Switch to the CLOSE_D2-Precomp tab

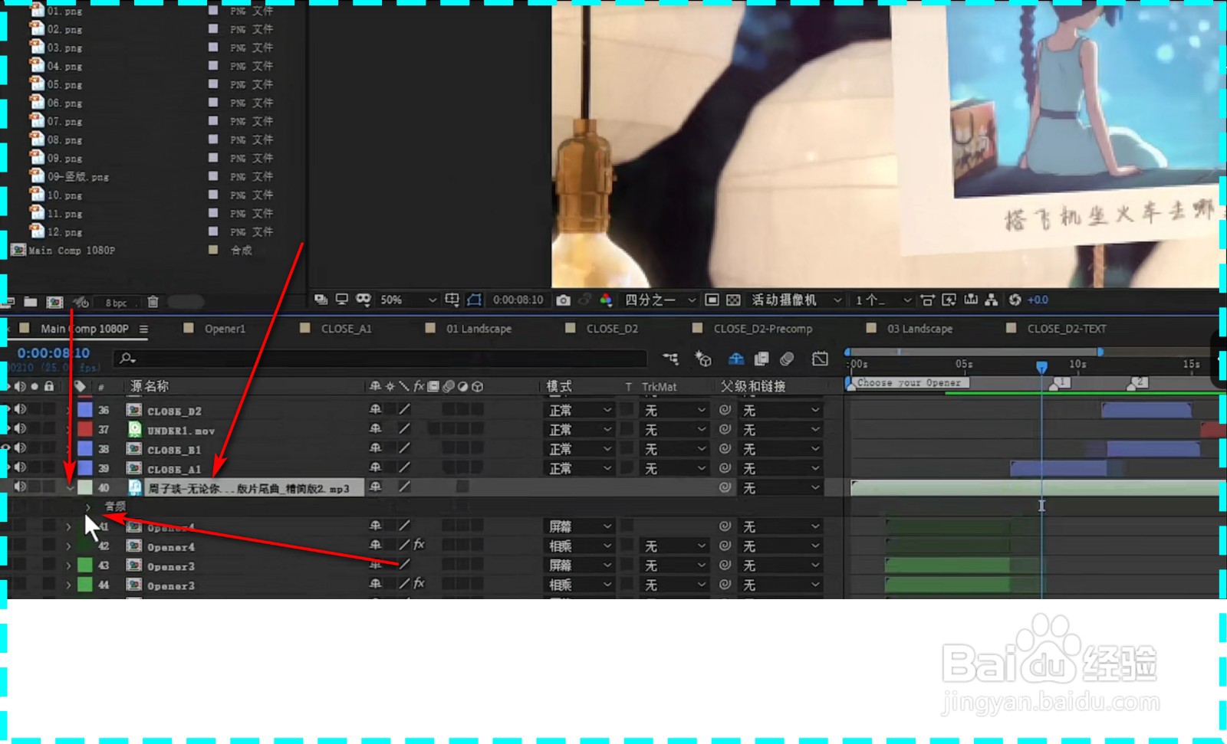tap(762, 329)
